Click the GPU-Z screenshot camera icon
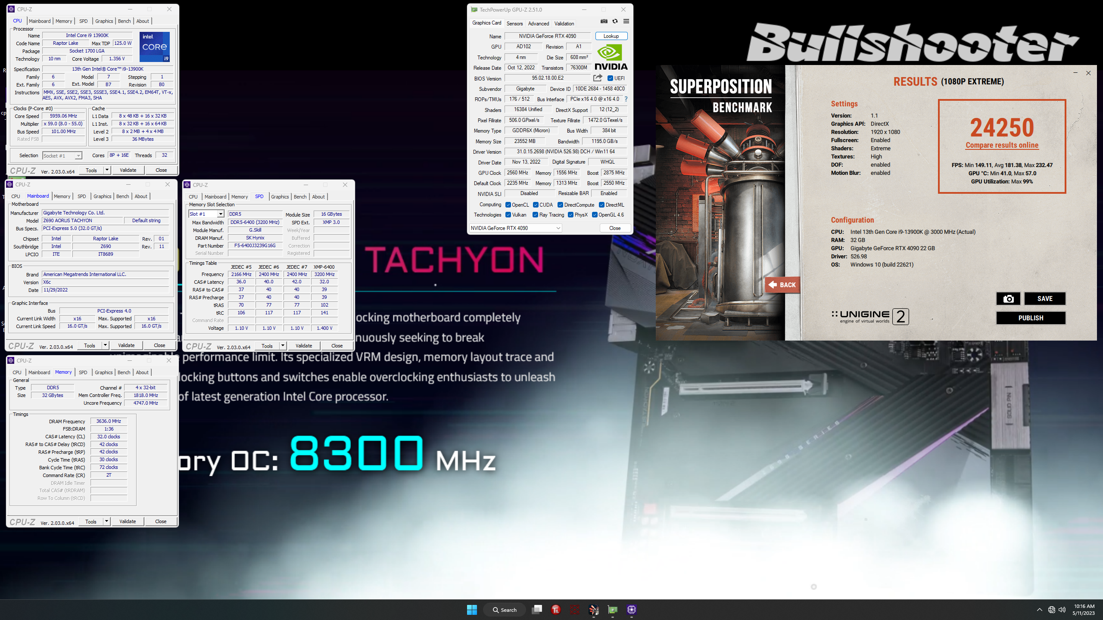 (x=604, y=21)
